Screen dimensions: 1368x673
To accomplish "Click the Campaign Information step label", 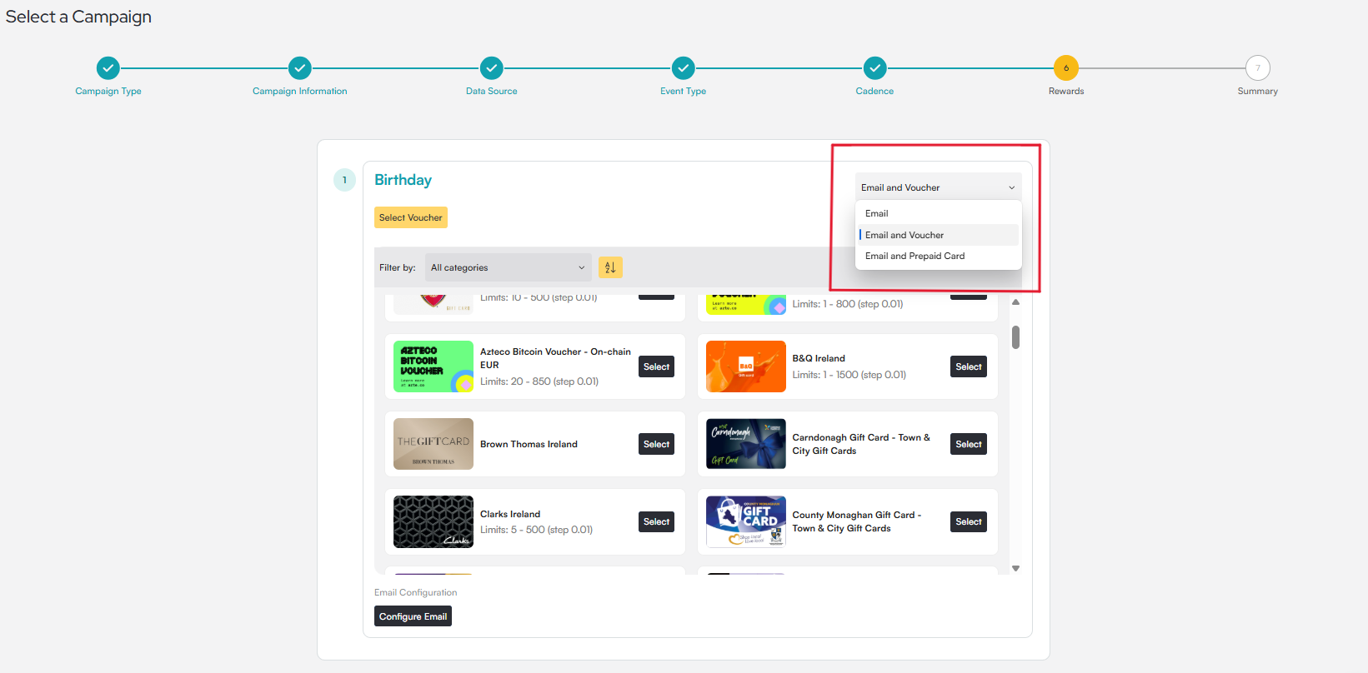I will coord(300,92).
